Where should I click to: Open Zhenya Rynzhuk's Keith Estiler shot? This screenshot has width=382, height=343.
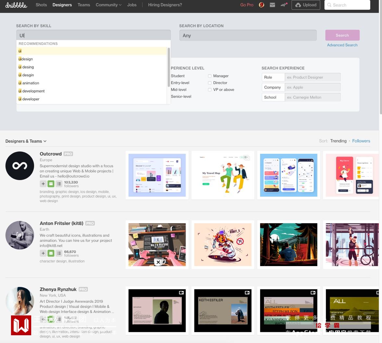coord(223,311)
